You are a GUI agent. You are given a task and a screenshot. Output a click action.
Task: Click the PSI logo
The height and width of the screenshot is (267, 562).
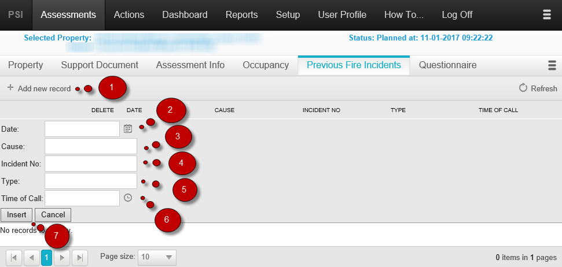tap(16, 14)
